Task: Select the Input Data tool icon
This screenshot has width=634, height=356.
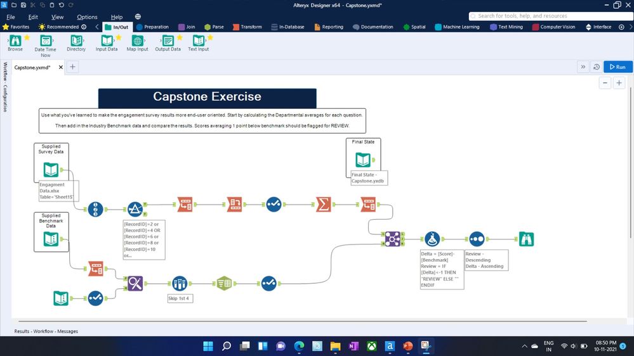Action: (x=107, y=41)
